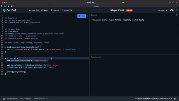The image size is (179, 101).
Task: Click the SDK info icon
Action: (x=175, y=99)
